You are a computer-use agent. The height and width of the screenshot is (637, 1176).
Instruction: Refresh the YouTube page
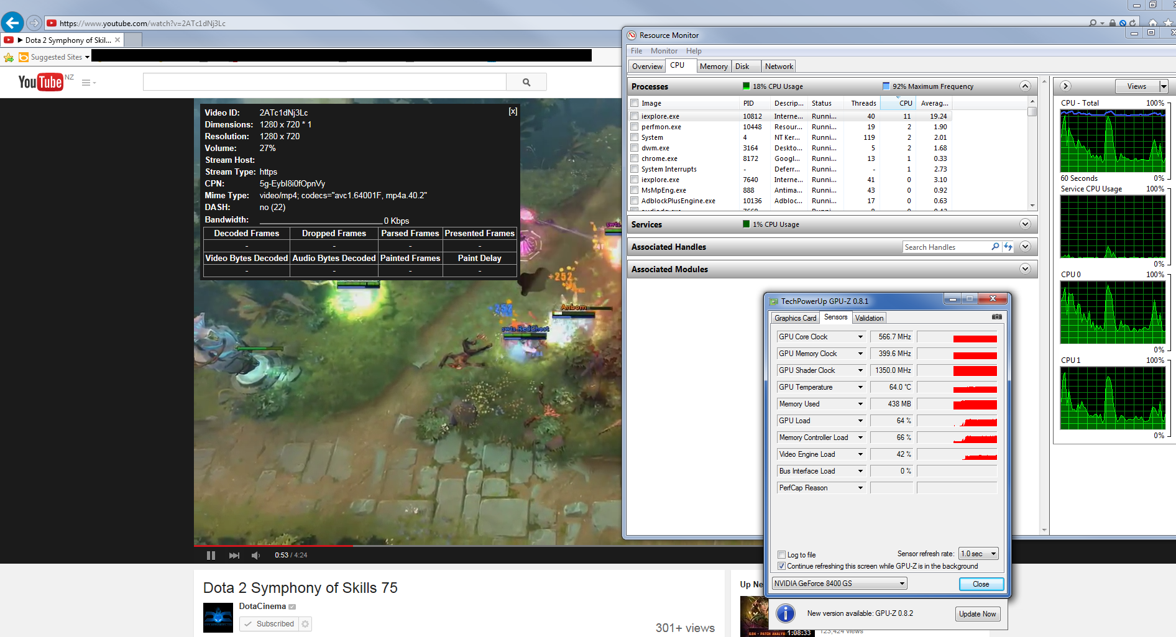click(1132, 23)
